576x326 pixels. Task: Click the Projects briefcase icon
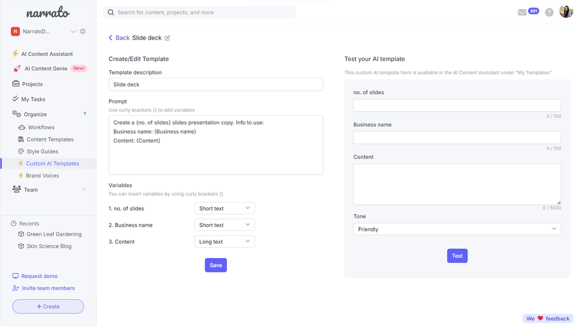pyautogui.click(x=16, y=84)
